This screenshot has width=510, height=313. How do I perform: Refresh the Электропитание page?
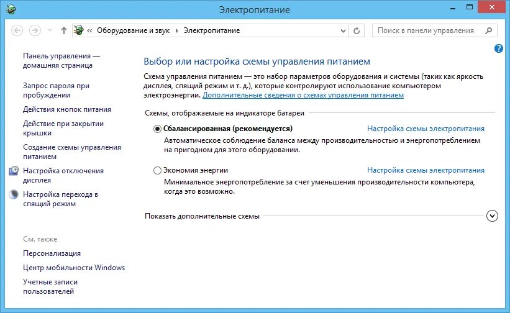tap(357, 30)
